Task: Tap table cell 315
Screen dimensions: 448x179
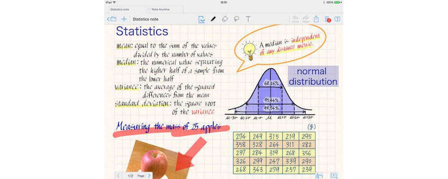Action: [x=274, y=136]
